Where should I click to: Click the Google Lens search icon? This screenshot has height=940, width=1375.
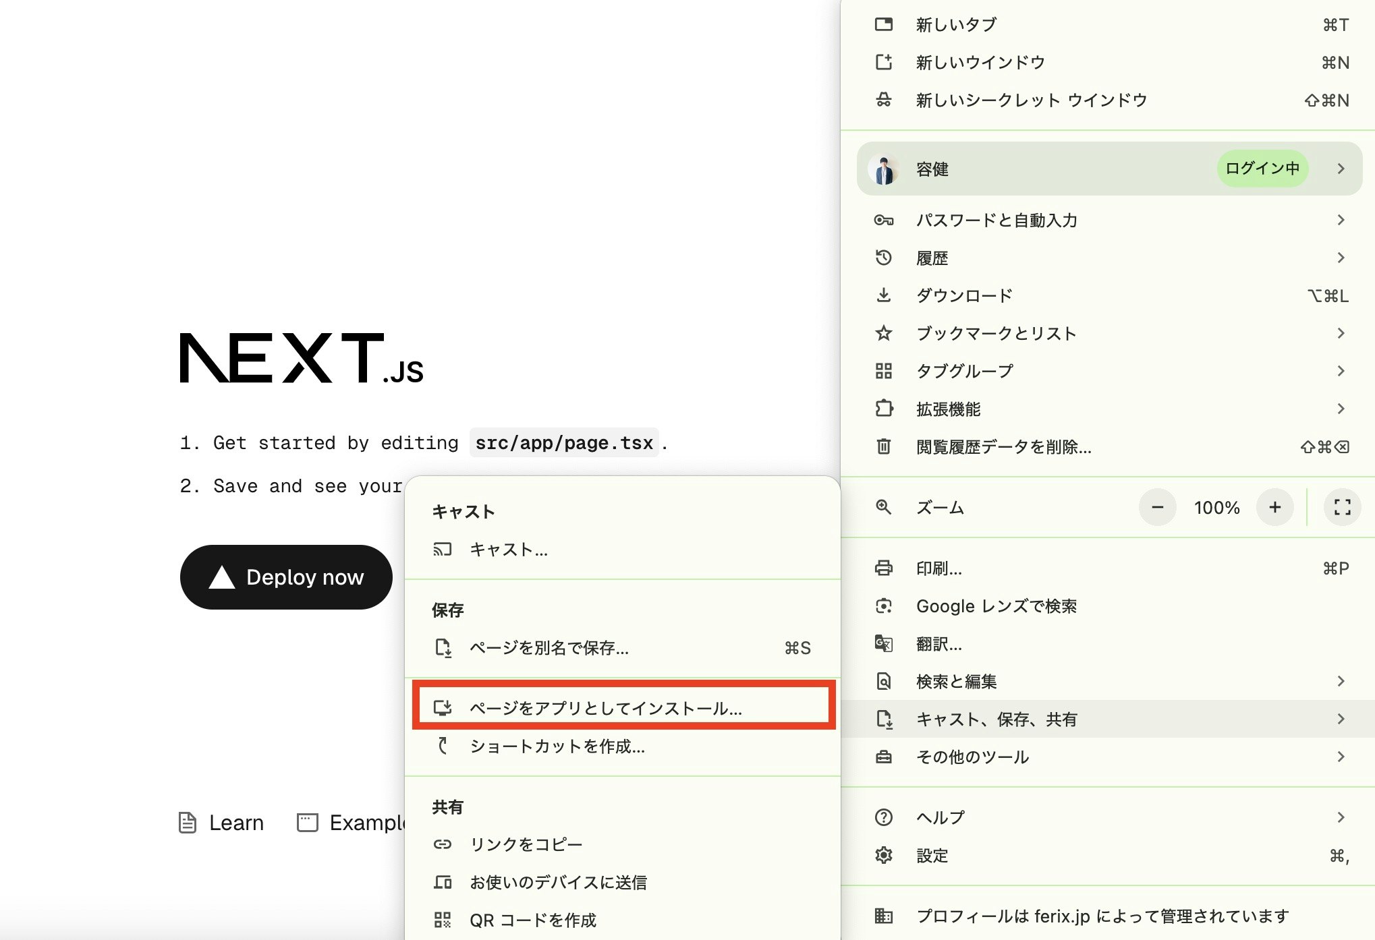[x=883, y=606]
